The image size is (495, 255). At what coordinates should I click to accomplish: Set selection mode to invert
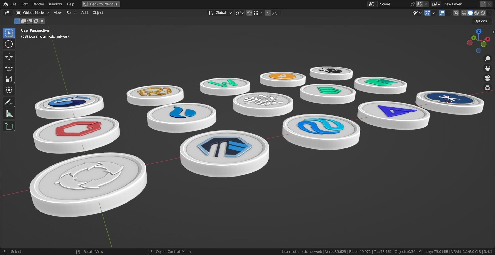coord(36,21)
